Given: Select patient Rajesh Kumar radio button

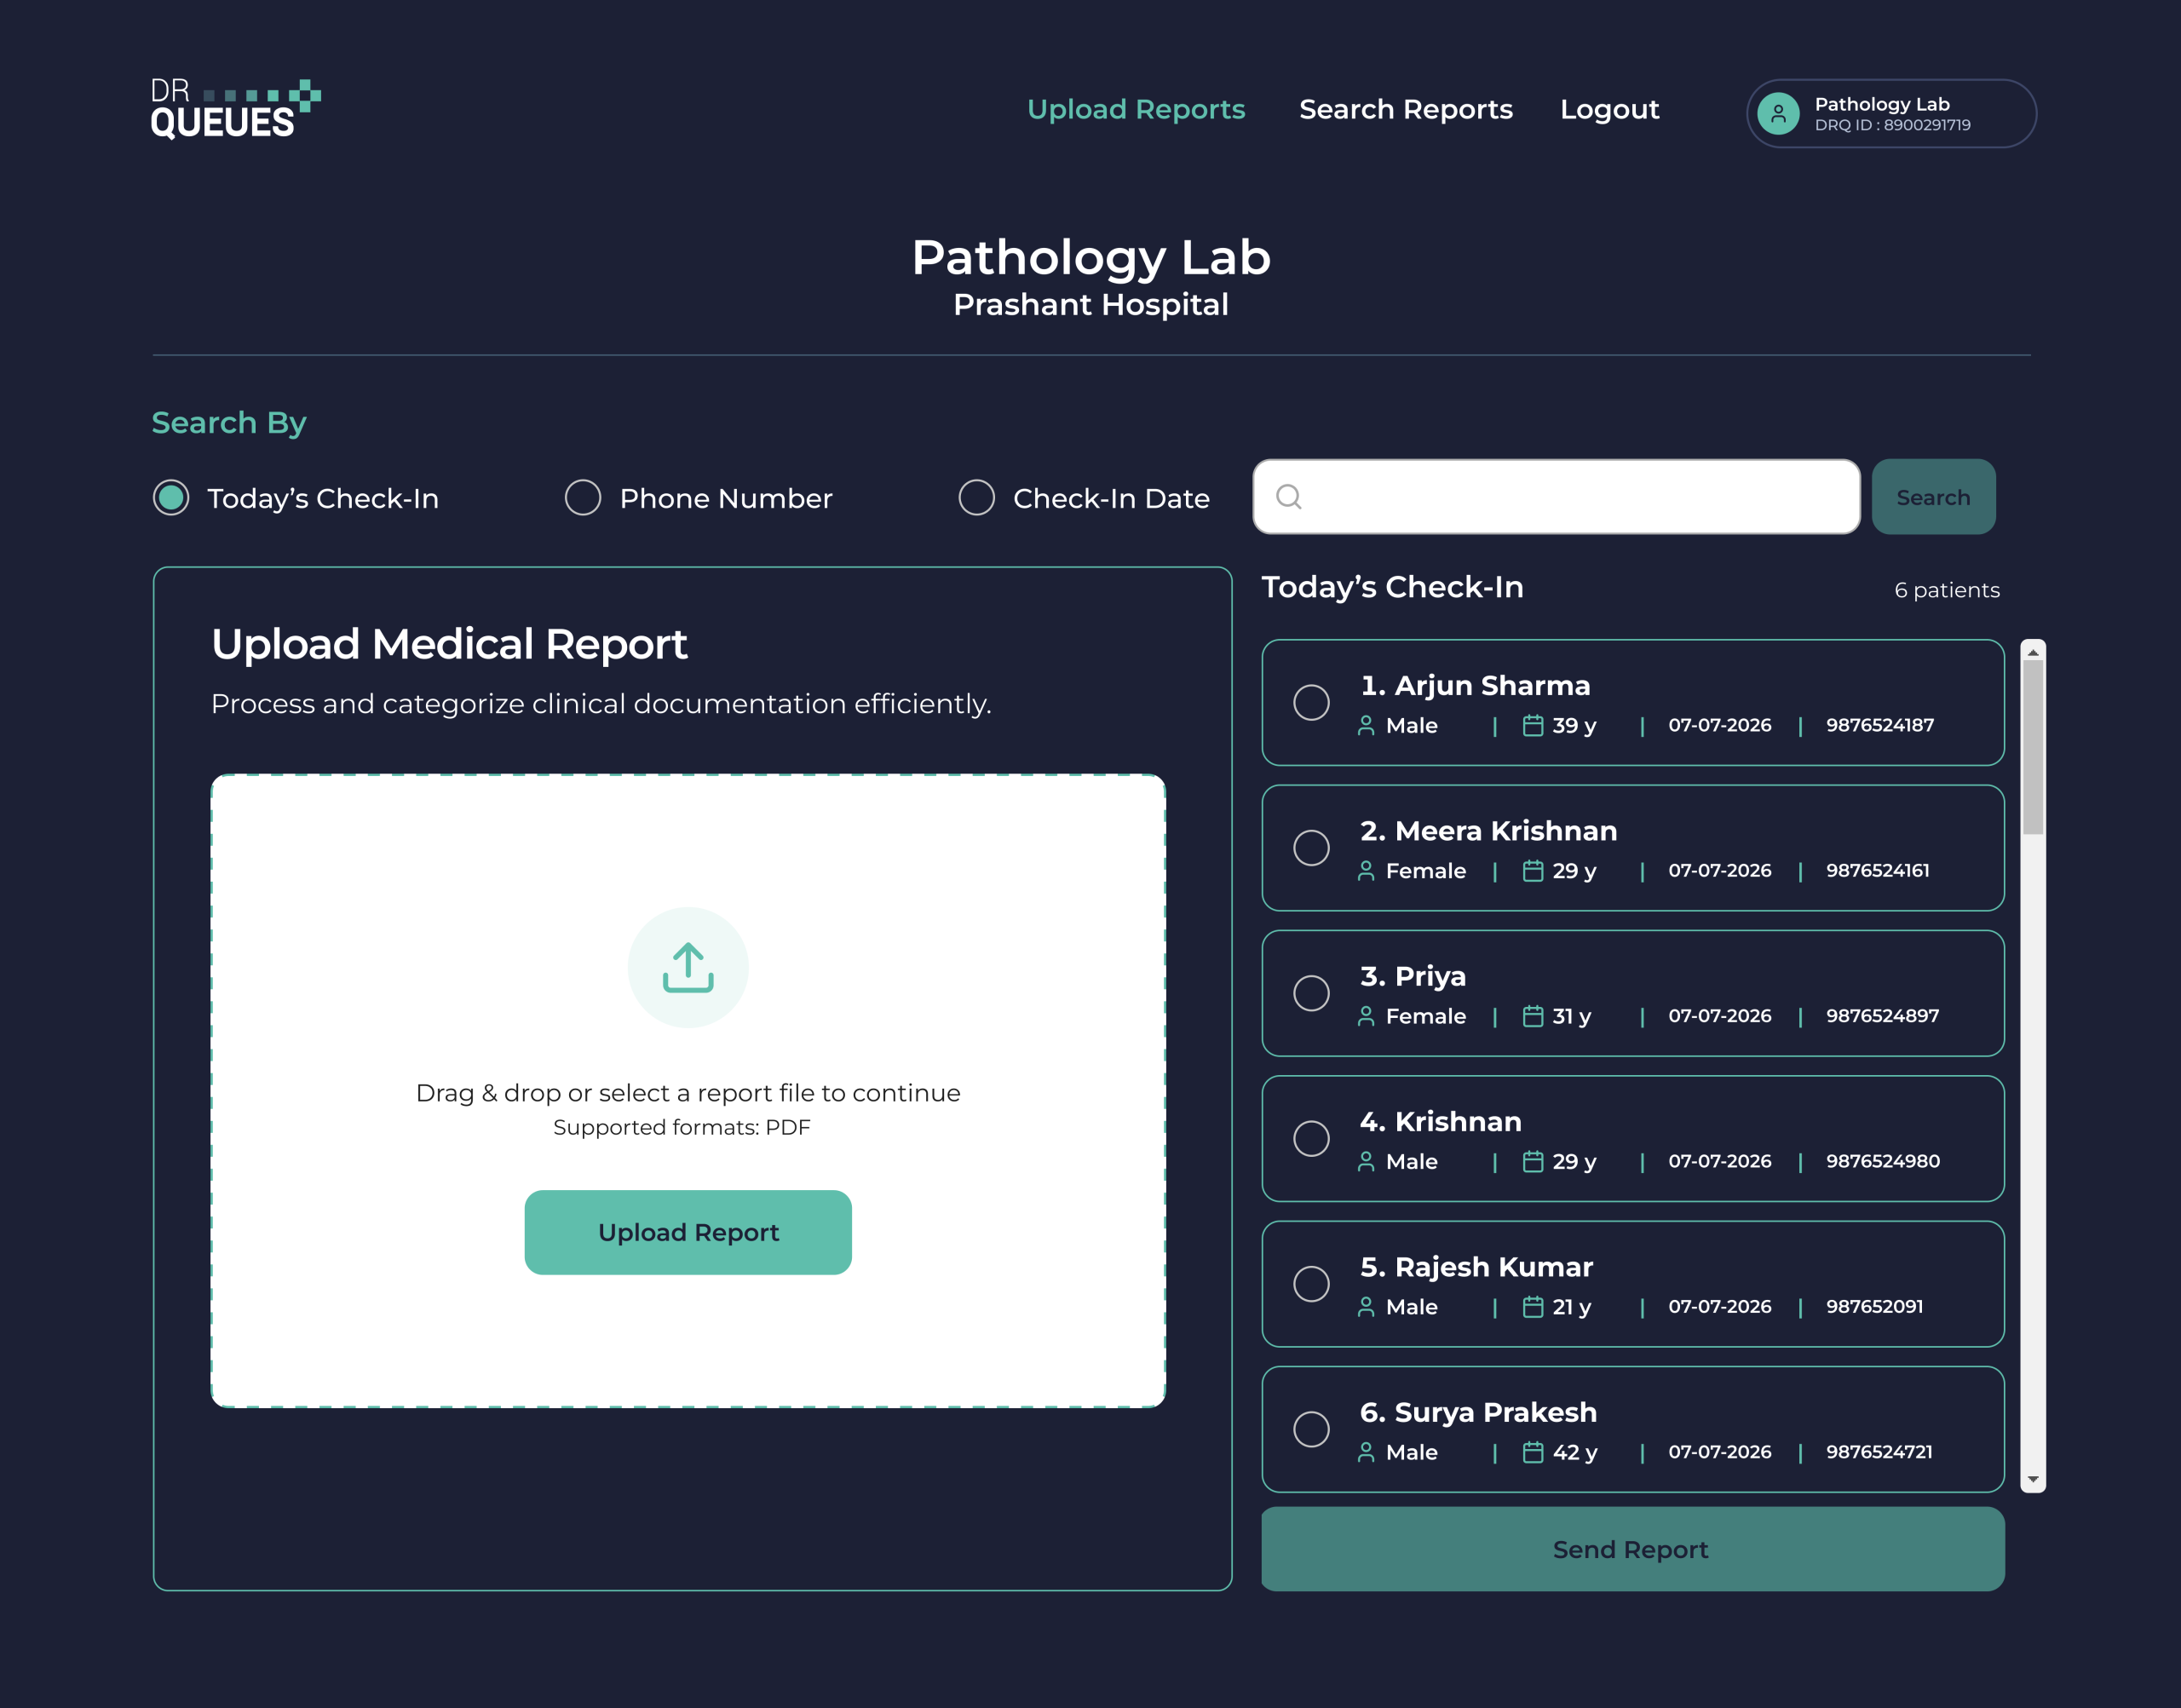Looking at the screenshot, I should (x=1311, y=1284).
